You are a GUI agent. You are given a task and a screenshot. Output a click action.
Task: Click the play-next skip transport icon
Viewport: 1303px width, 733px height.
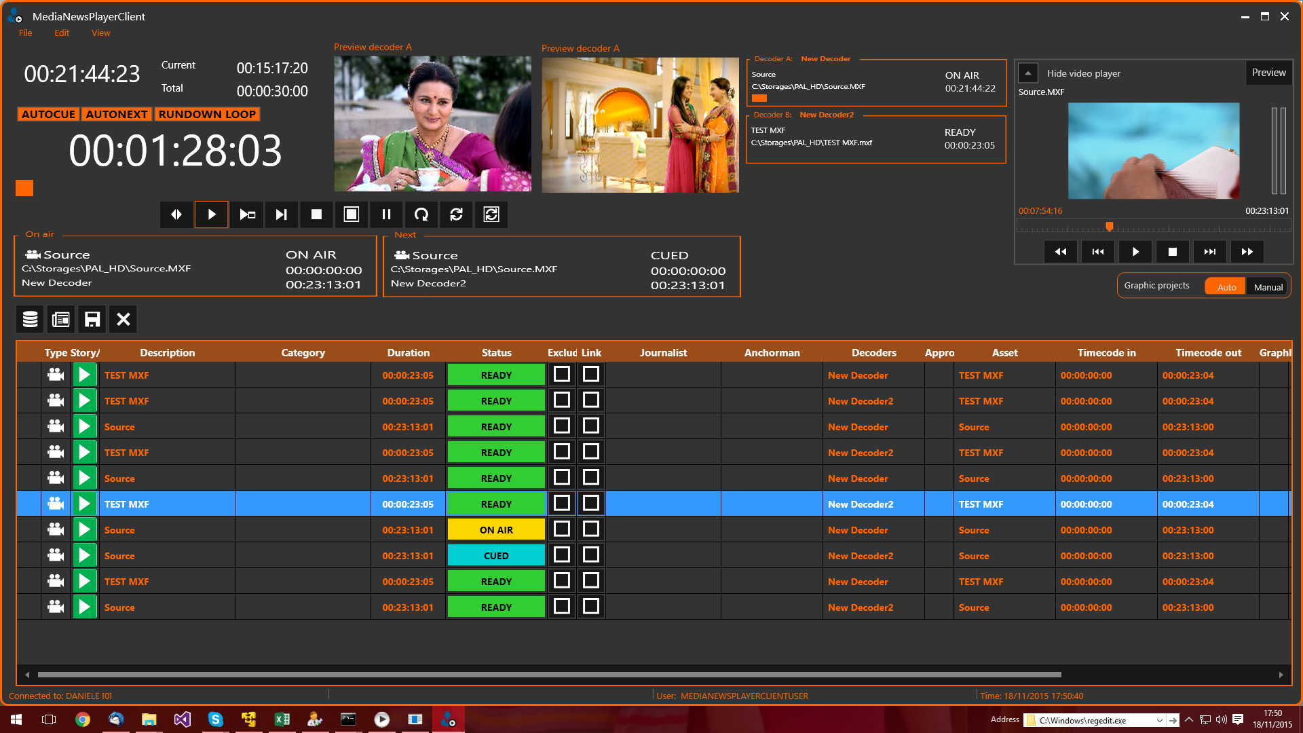pos(281,214)
